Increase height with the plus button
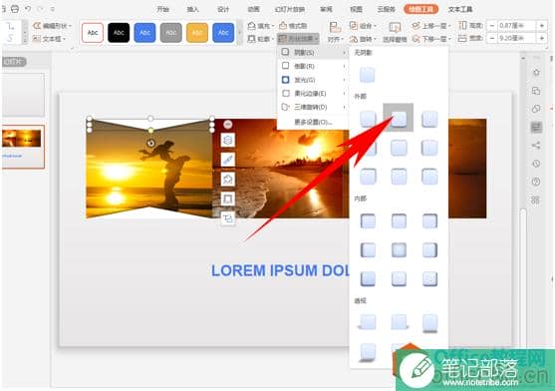Screen dimensions: 555x391 [x=542, y=26]
